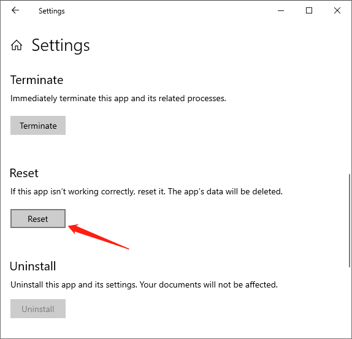Open Settings home via house icon
This screenshot has height=339, width=352.
point(17,45)
